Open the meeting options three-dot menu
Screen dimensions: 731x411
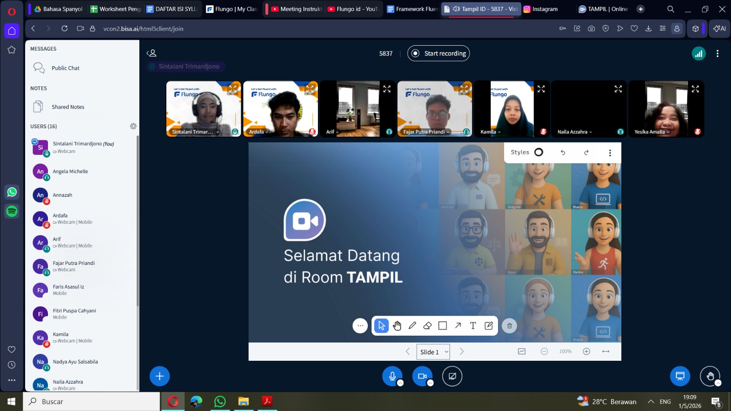pyautogui.click(x=717, y=53)
